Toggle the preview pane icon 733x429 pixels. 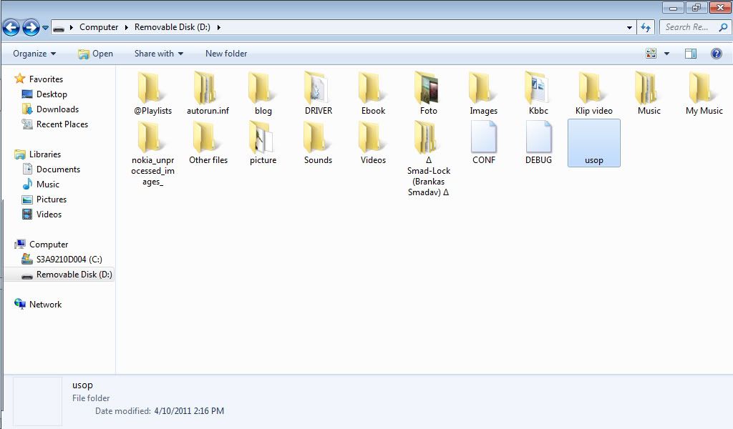[x=691, y=54]
